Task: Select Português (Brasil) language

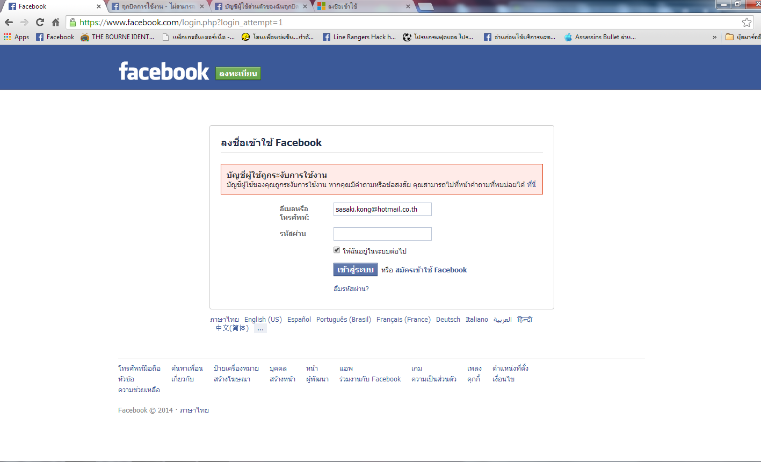Action: coord(344,320)
